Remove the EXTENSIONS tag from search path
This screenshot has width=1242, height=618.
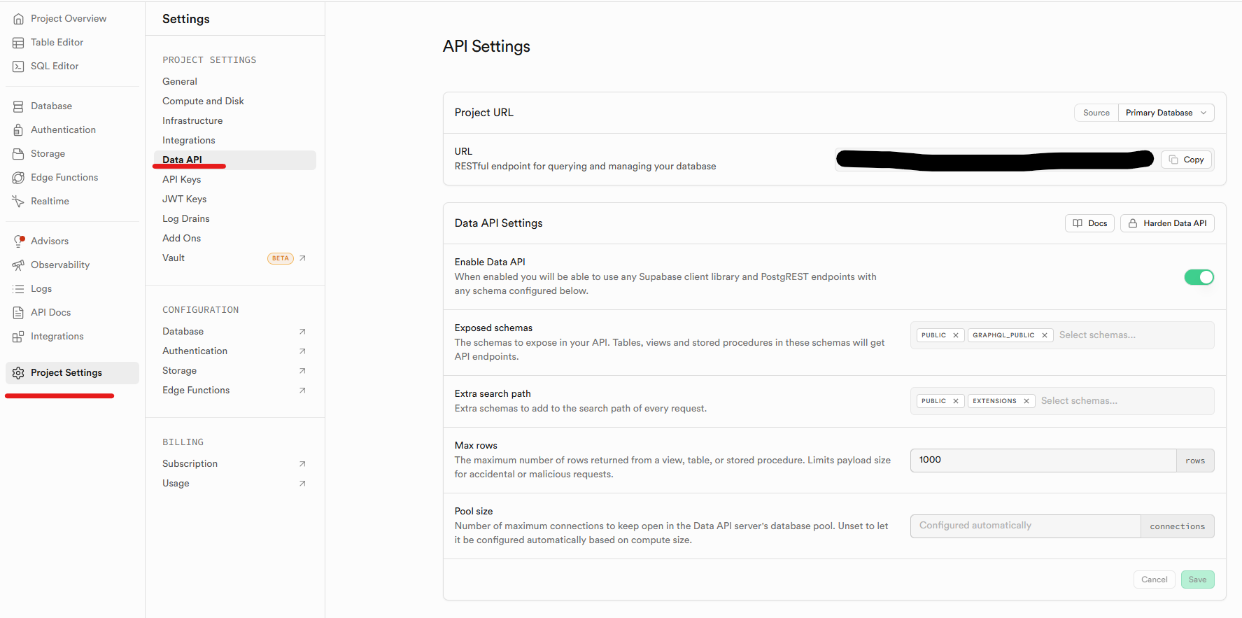click(1026, 401)
